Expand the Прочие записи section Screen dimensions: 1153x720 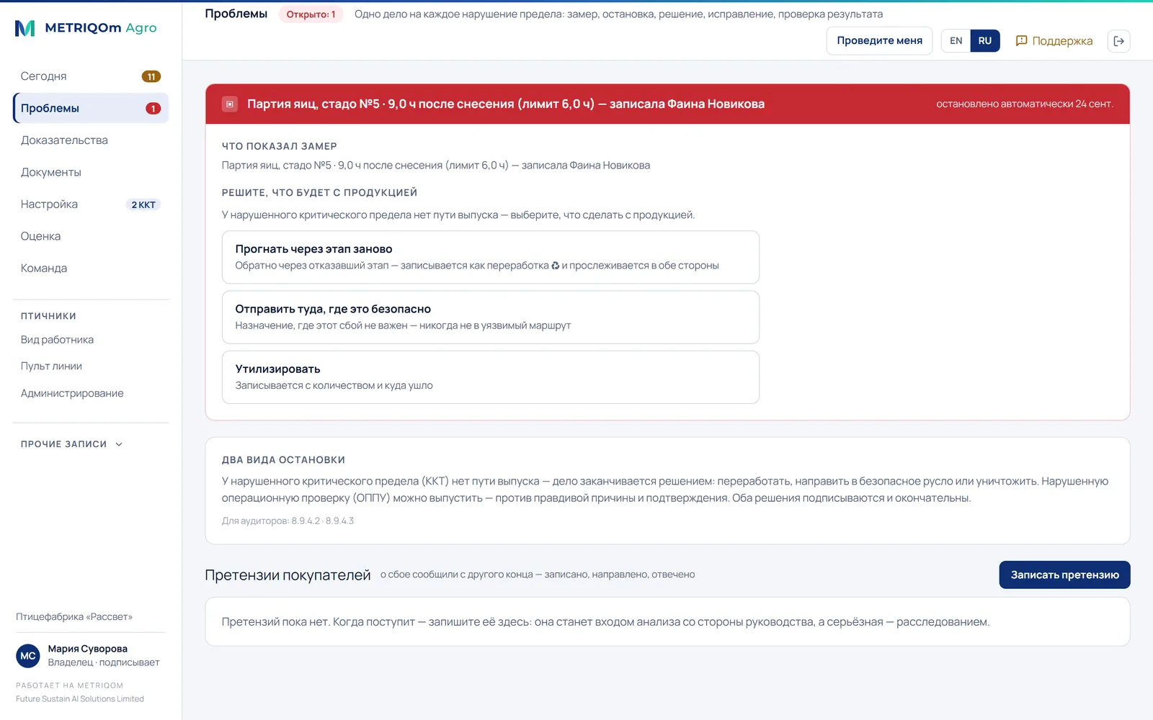point(72,444)
